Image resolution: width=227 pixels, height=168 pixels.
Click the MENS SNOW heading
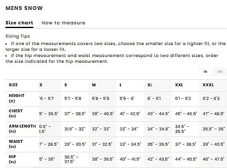click(x=24, y=8)
